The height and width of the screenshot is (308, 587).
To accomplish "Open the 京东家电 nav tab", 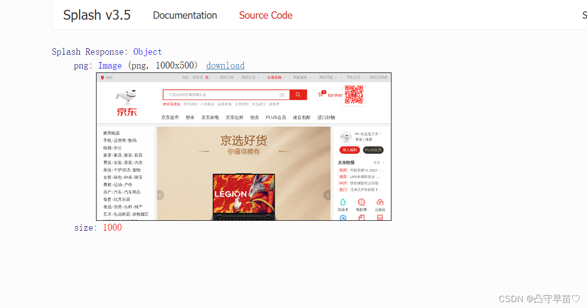I will [x=210, y=117].
